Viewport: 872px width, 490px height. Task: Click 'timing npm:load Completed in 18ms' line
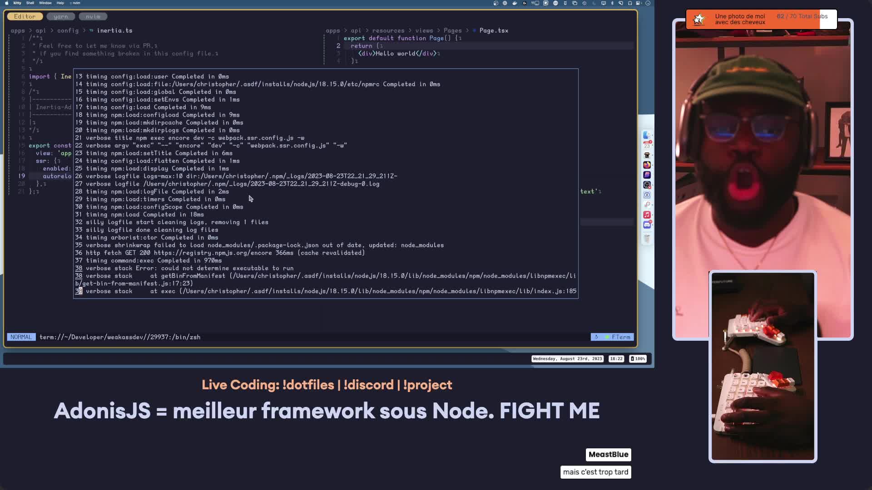[139, 215]
